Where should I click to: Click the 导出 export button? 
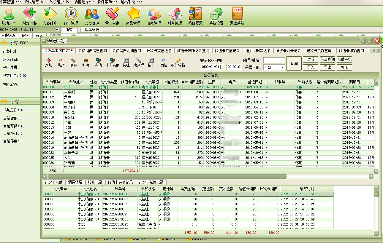pyautogui.click(x=327, y=67)
